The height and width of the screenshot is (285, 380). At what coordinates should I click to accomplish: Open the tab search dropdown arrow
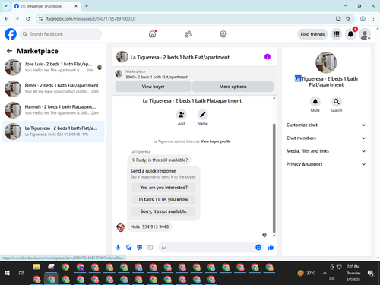(x=5, y=6)
